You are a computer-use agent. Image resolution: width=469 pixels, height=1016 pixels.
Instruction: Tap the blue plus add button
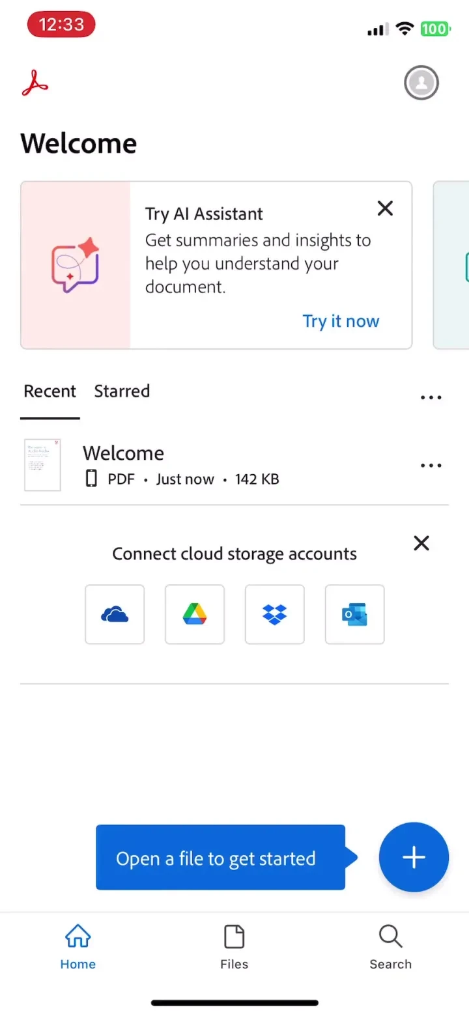pyautogui.click(x=414, y=857)
